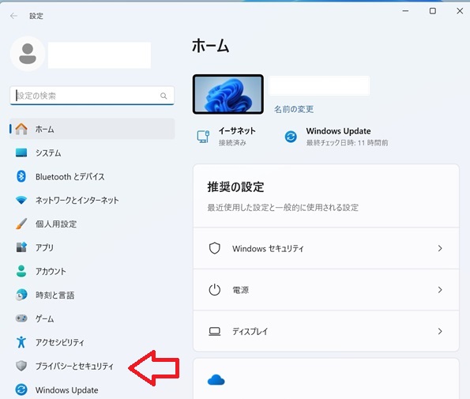This screenshot has width=470, height=399.
Task: Open the アプリ category icon
Action: pos(21,247)
